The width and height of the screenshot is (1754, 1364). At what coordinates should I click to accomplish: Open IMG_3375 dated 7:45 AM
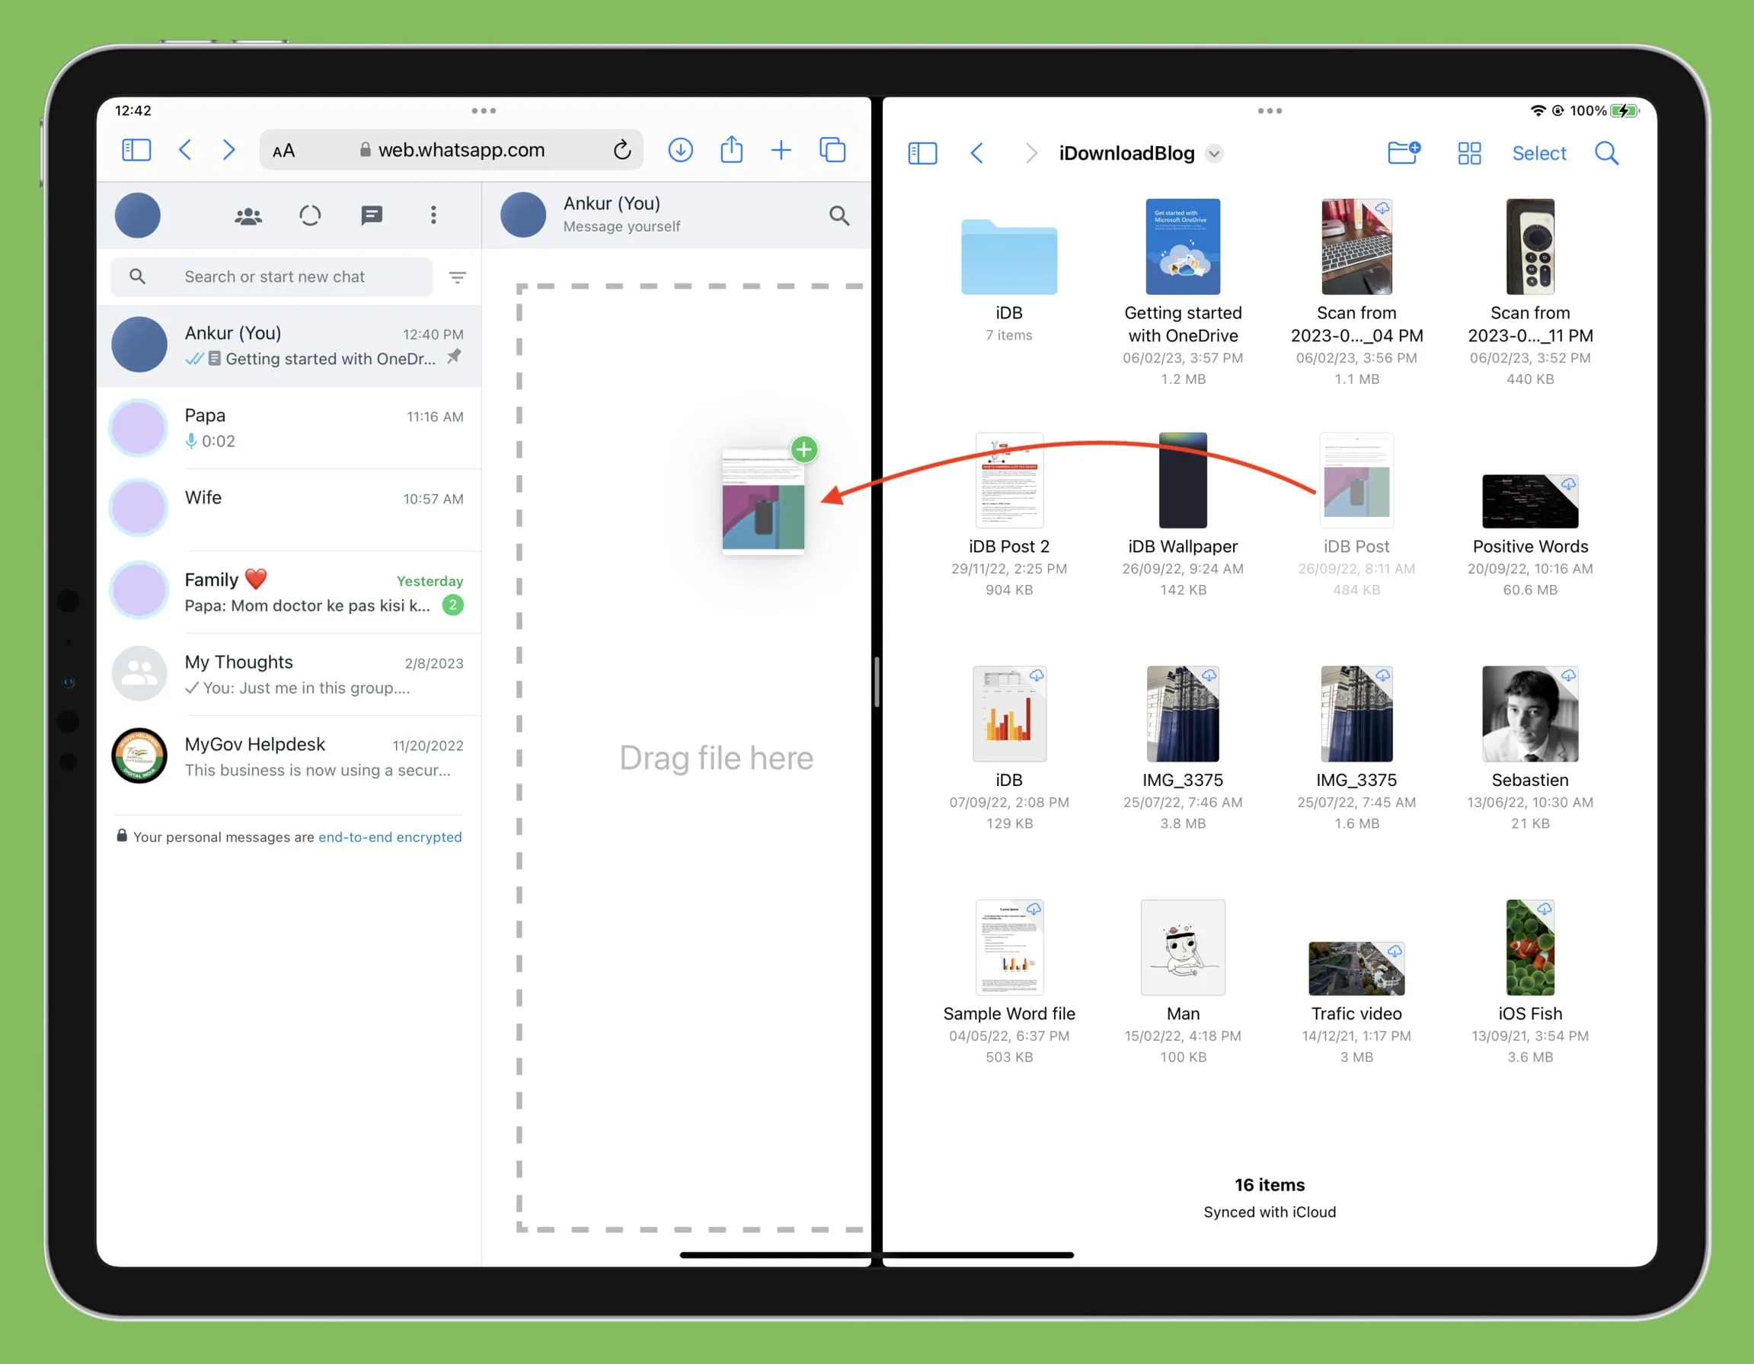1356,714
